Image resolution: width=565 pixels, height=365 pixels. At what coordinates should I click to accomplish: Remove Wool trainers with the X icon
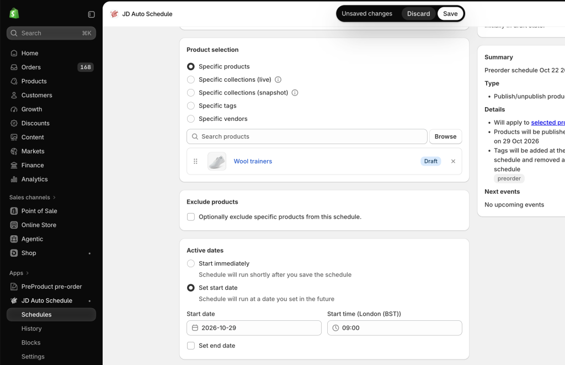click(454, 161)
